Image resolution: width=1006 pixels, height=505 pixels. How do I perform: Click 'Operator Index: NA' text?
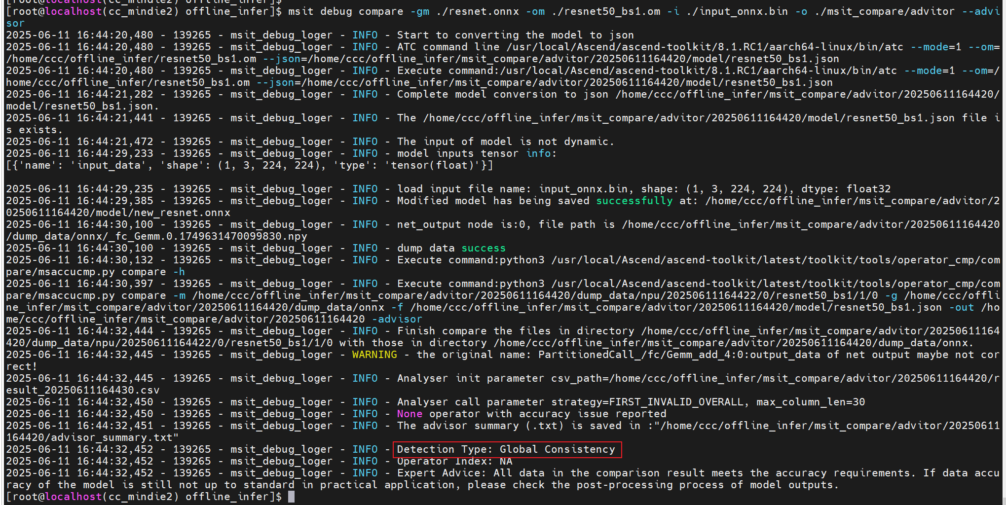pyautogui.click(x=454, y=461)
